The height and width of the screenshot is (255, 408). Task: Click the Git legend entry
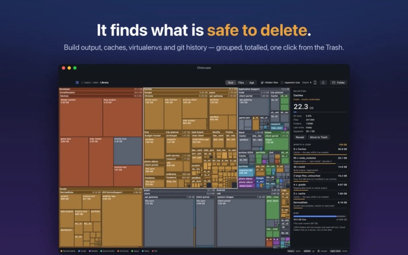point(155,251)
